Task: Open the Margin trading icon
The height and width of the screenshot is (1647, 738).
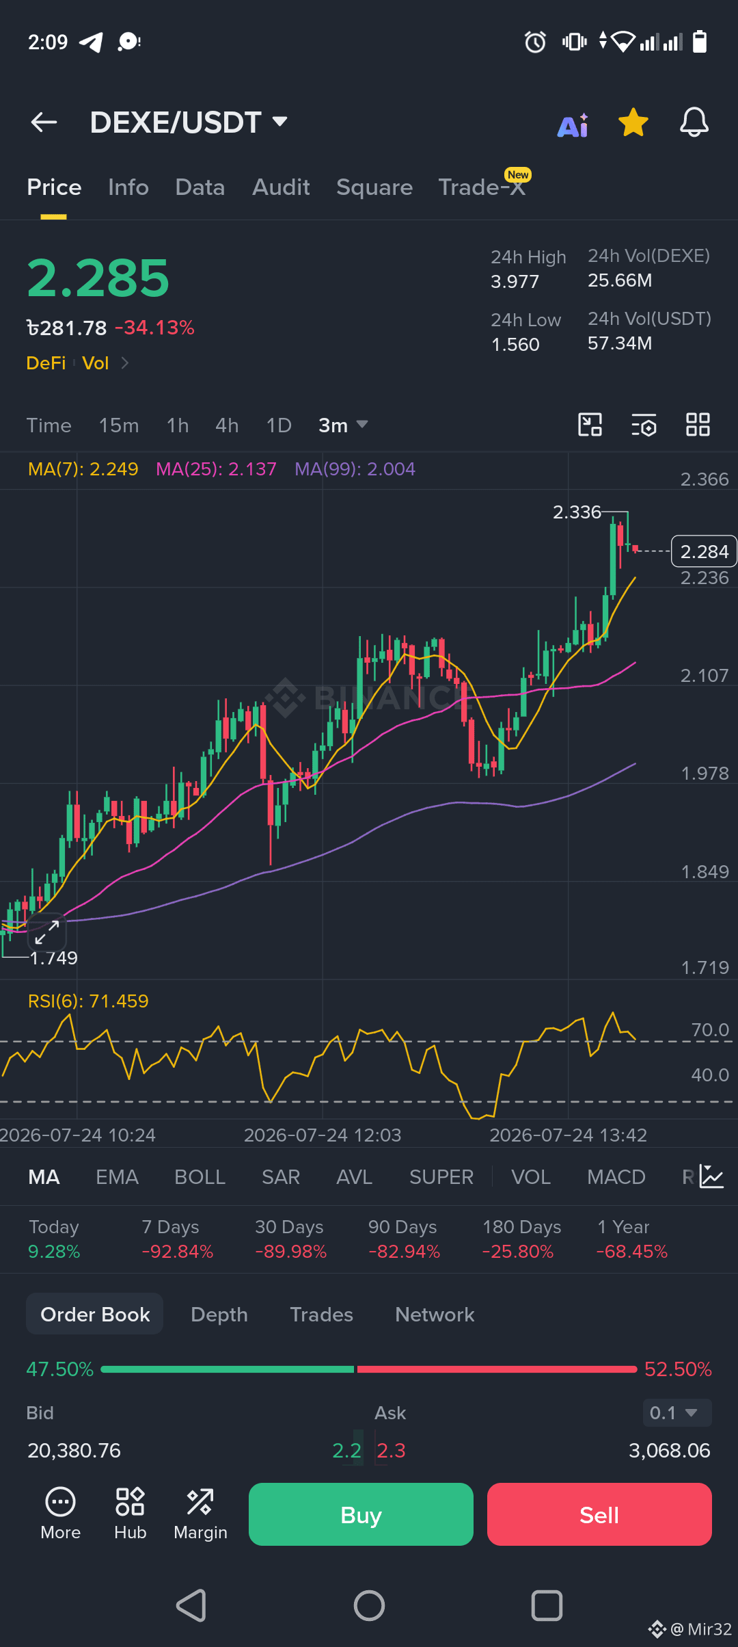Action: (200, 1514)
